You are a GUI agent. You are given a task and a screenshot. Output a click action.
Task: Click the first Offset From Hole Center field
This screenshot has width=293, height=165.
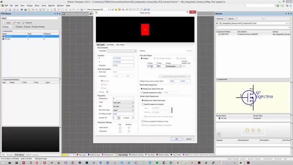[175, 81]
